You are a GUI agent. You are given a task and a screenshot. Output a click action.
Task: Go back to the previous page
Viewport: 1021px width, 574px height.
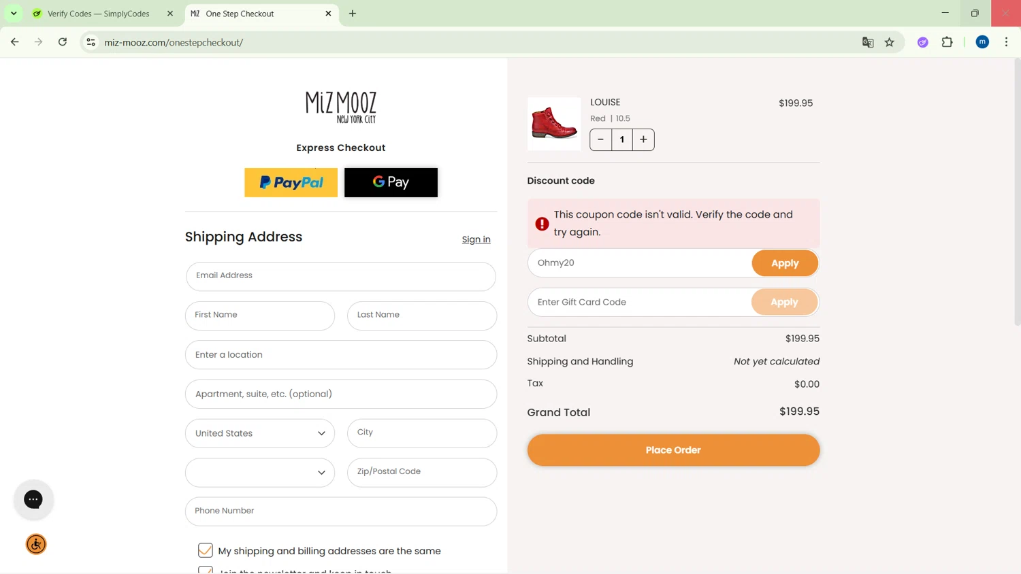click(x=15, y=42)
